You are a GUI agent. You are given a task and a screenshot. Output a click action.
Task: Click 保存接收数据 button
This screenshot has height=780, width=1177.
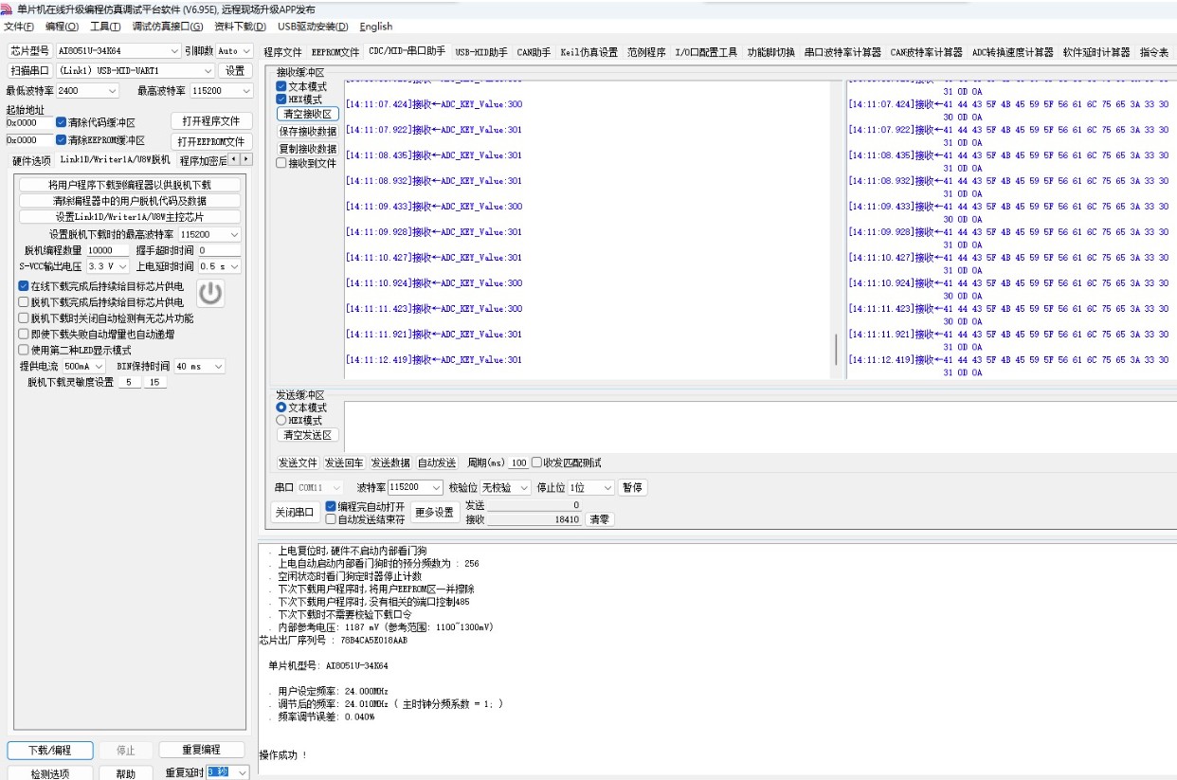[x=307, y=131]
